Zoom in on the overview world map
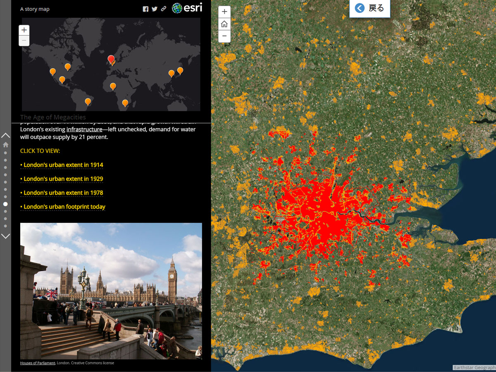 tap(24, 30)
